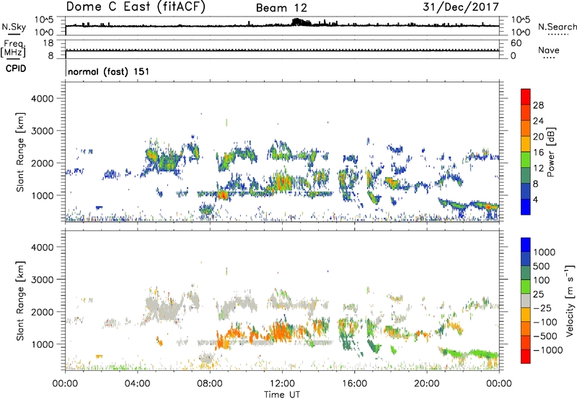577x399 pixels.
Task: Pick the grey -25 to 25 velocity swatch
Action: pos(526,301)
